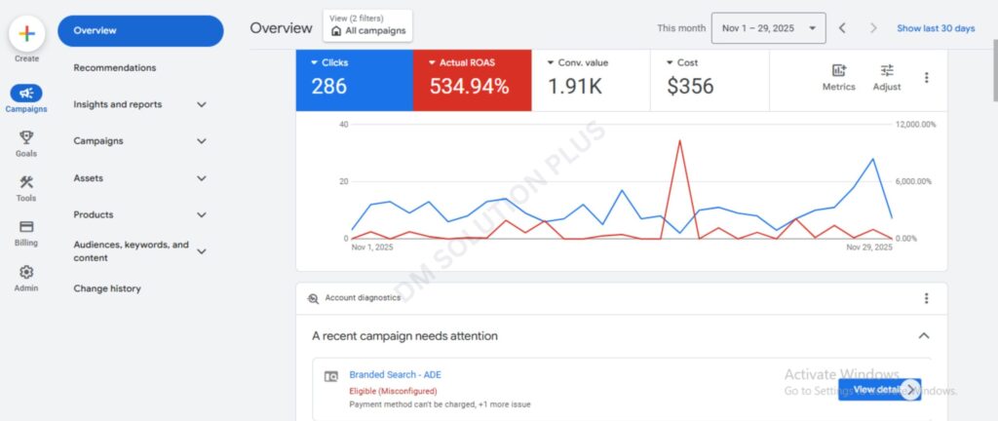Open the Nov 1 – 29 date range dropdown
Screen dimensions: 998x421
768,28
